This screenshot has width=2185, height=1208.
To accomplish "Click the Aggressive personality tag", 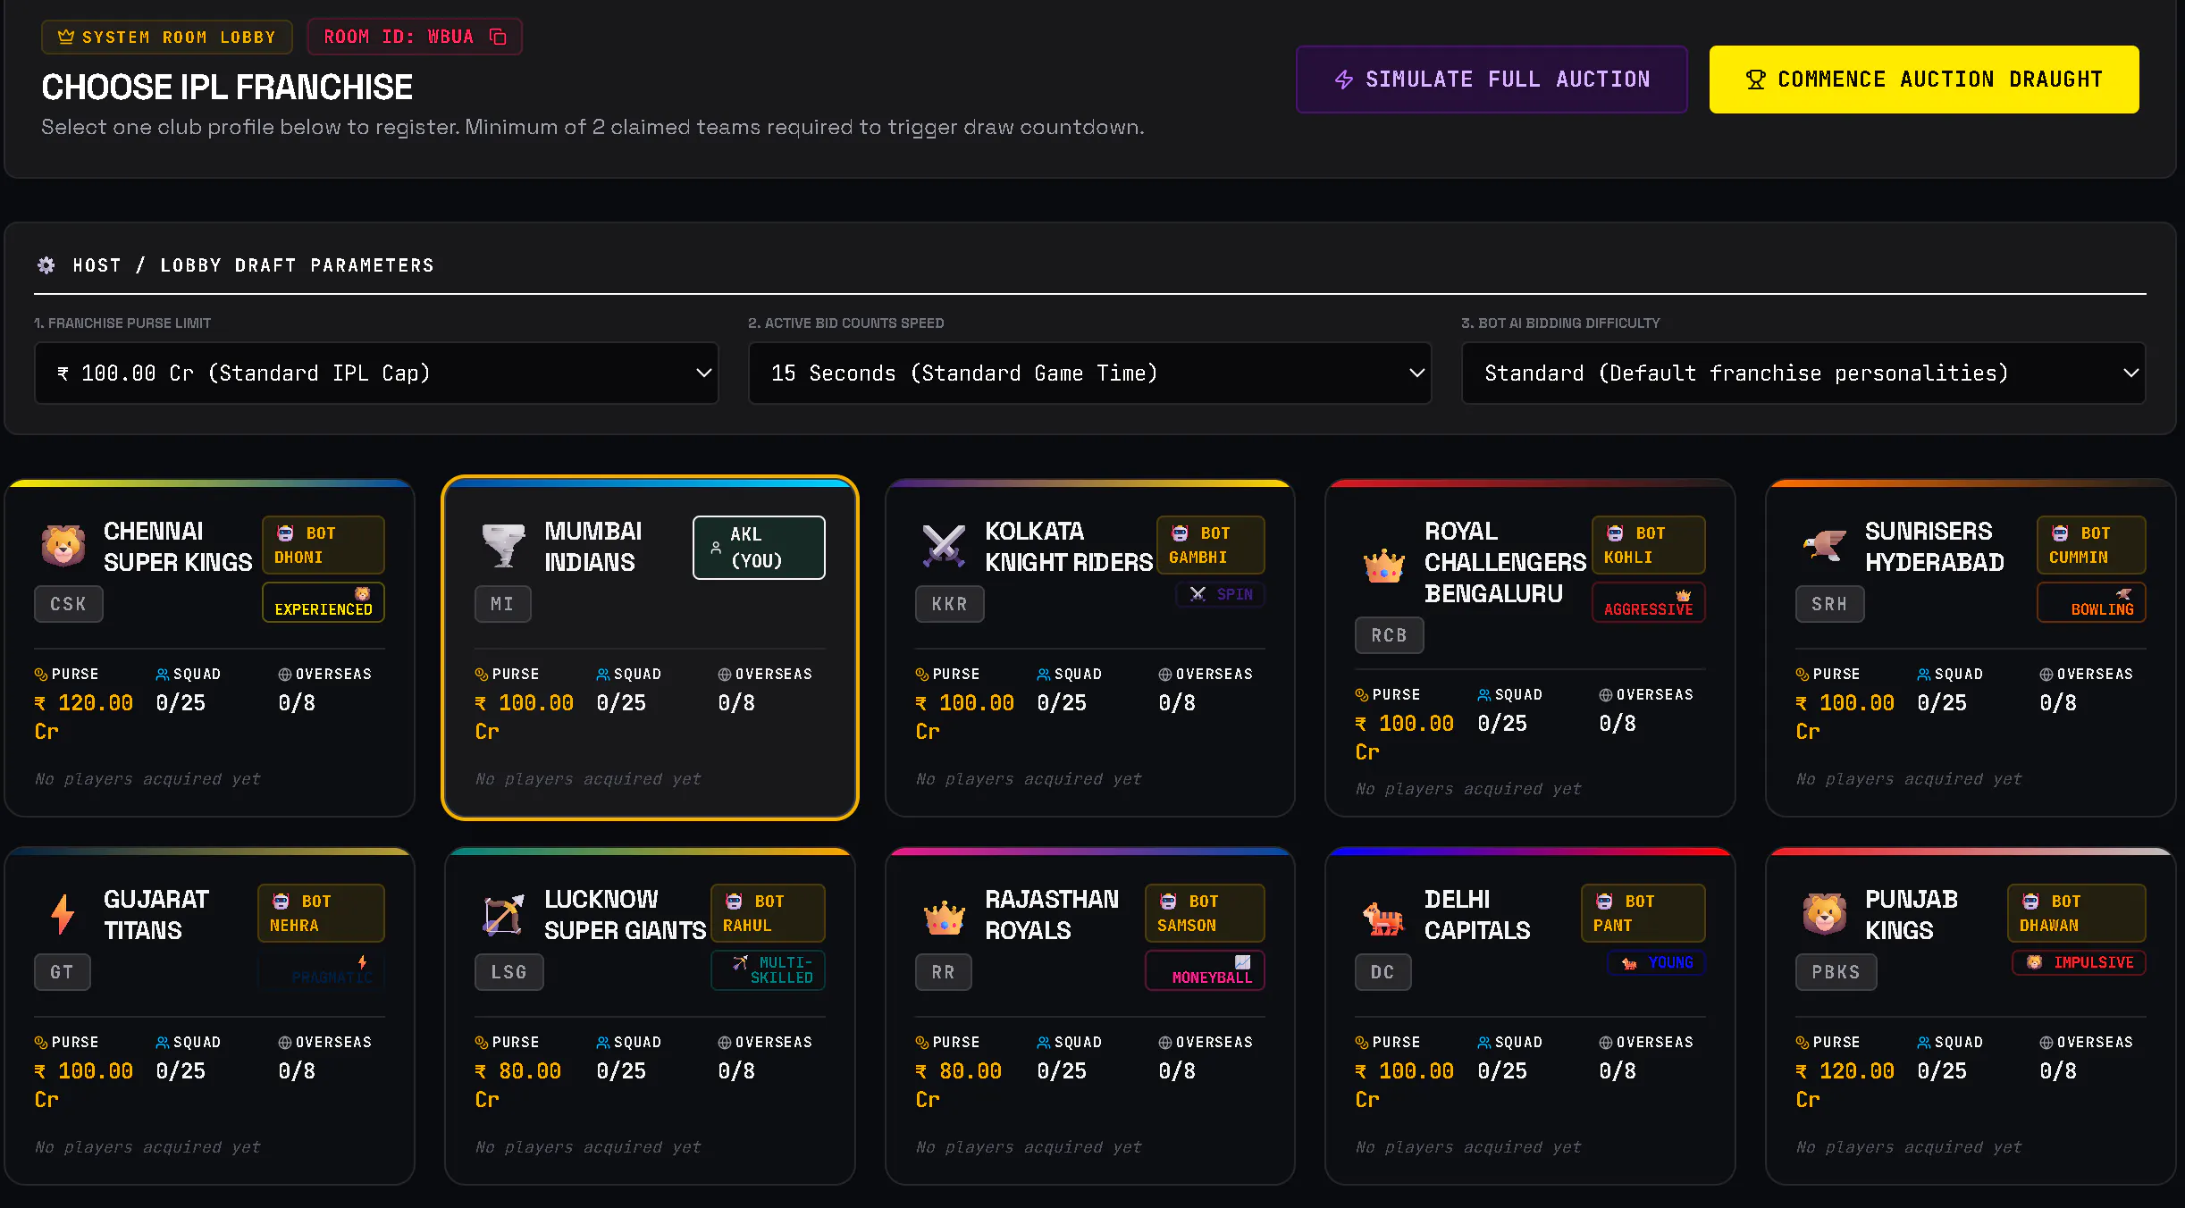I will 1649,602.
